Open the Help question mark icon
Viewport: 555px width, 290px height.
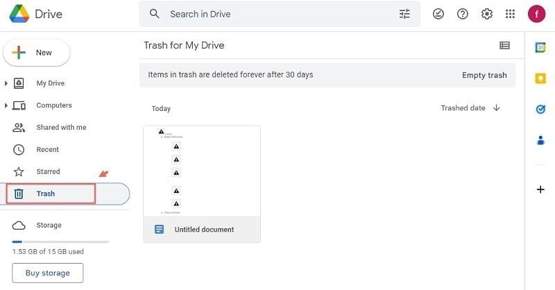pos(463,14)
